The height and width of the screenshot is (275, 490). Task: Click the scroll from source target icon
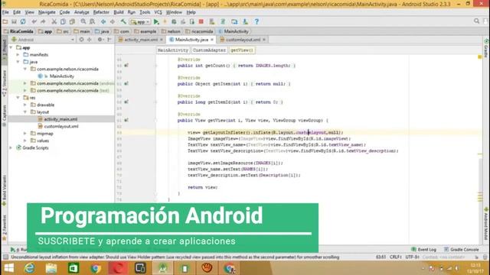[x=82, y=40]
